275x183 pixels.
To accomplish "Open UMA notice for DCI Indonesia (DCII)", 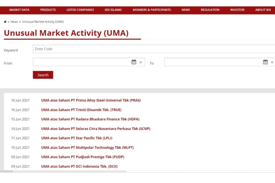I will [79, 166].
